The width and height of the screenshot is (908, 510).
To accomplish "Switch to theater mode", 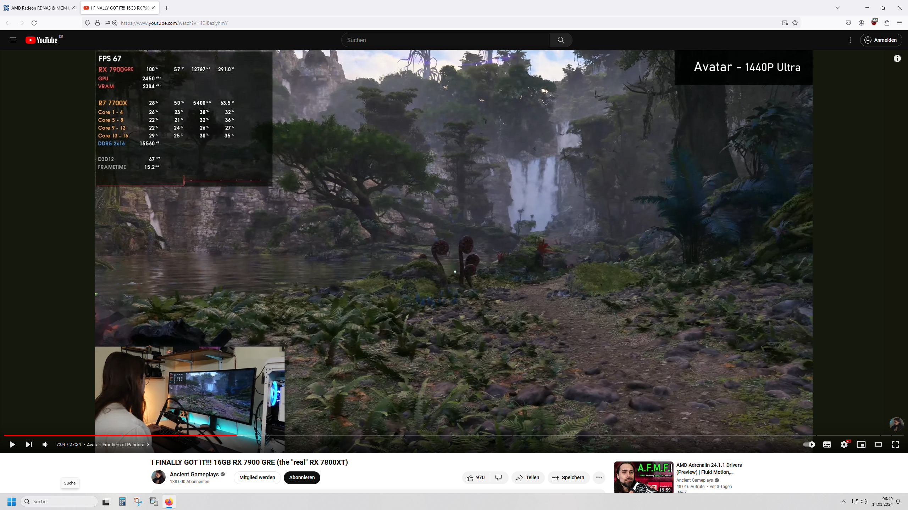I will pyautogui.click(x=878, y=444).
